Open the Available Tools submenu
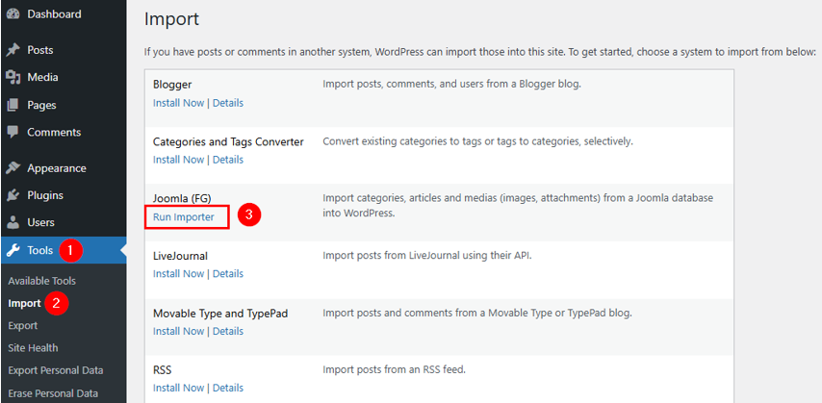 (42, 281)
